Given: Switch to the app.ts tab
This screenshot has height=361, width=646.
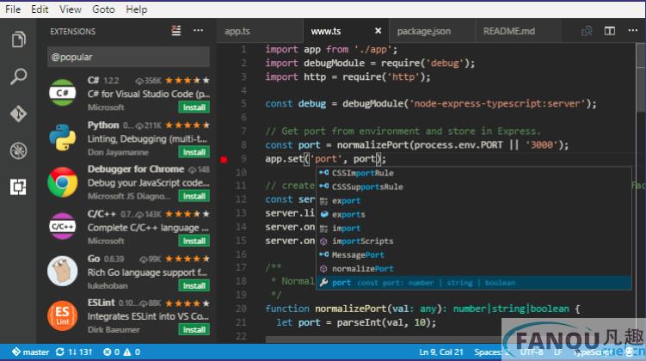Looking at the screenshot, I should (x=260, y=31).
